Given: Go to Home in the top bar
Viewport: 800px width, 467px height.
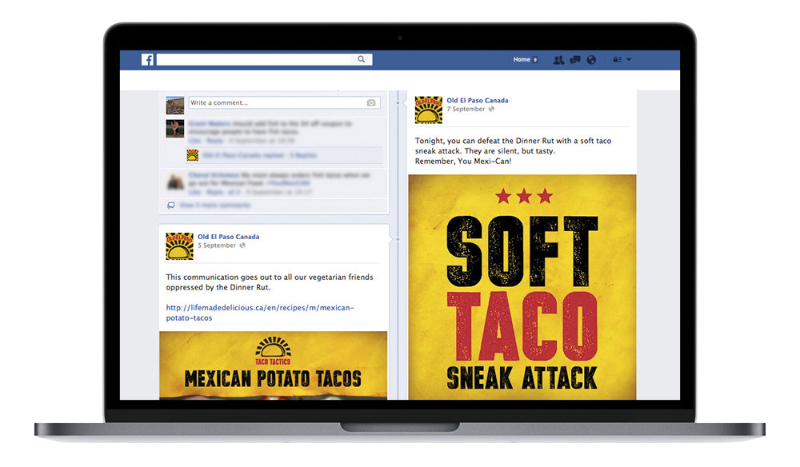Looking at the screenshot, I should (522, 60).
